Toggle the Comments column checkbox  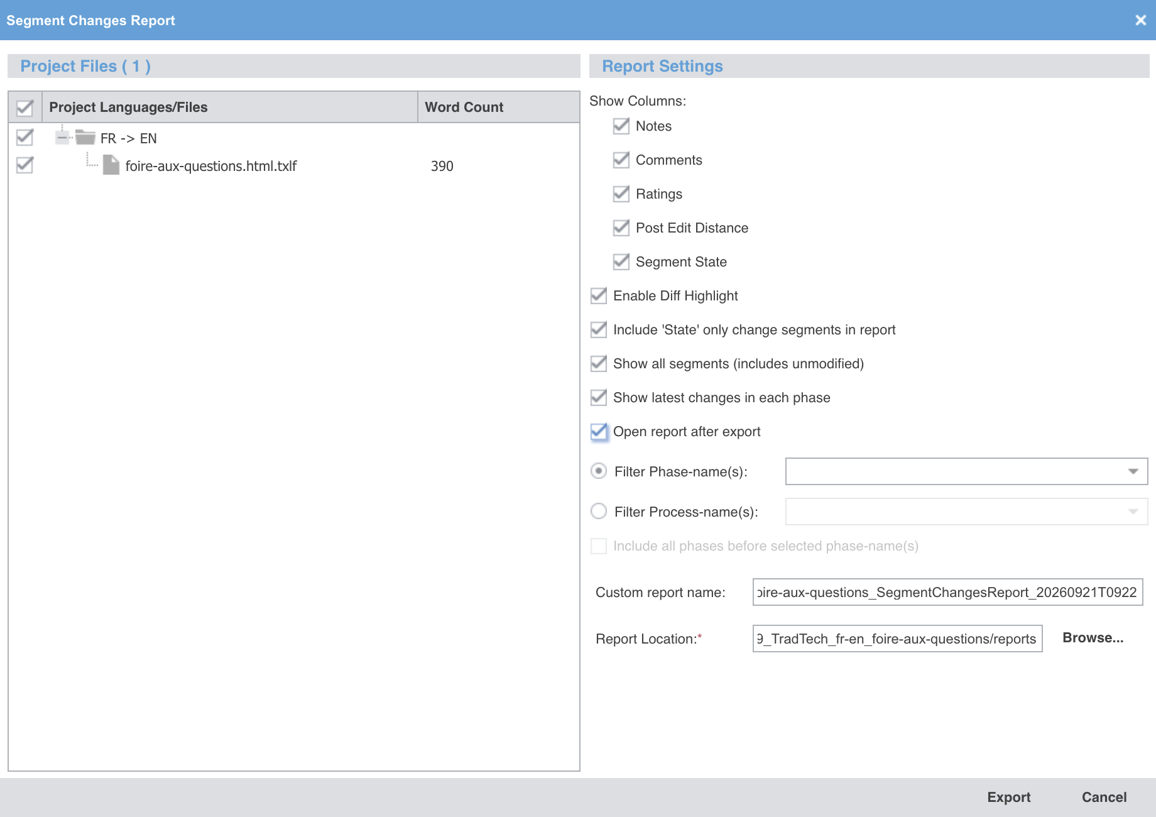pos(621,160)
